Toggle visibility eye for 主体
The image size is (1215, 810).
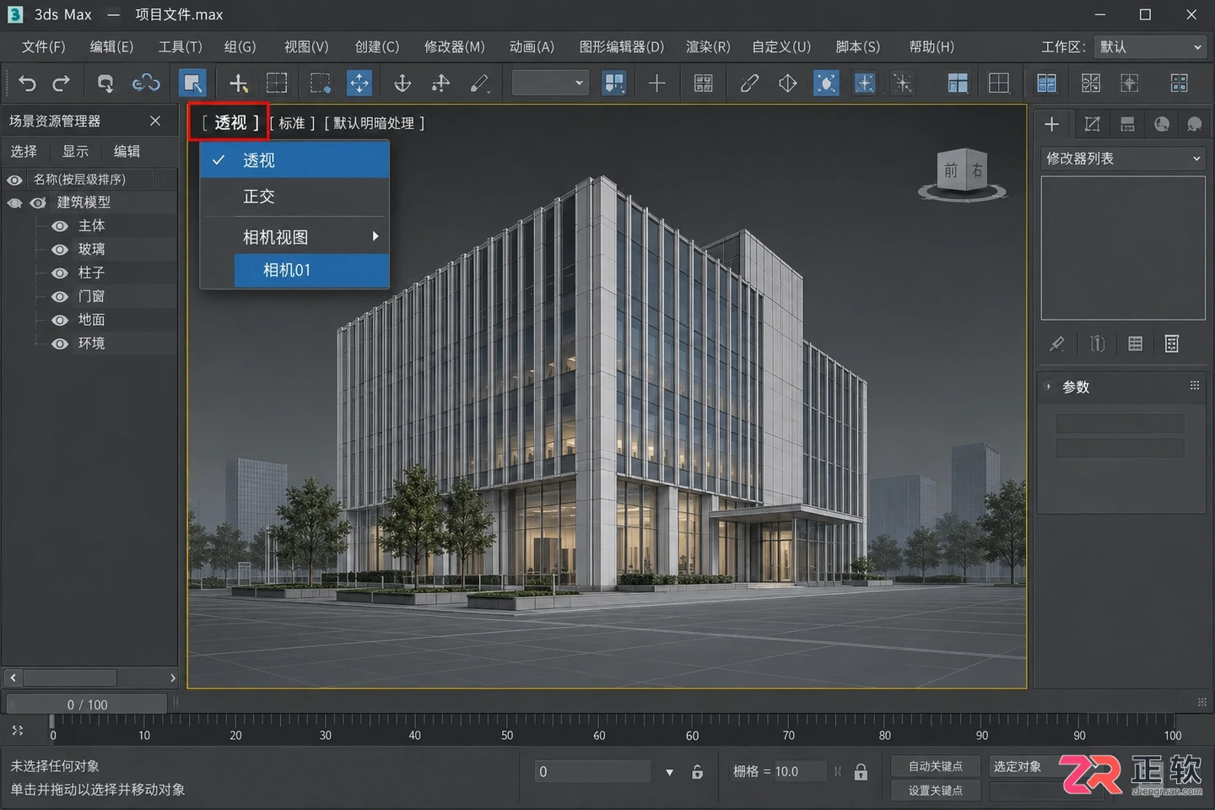pos(60,226)
